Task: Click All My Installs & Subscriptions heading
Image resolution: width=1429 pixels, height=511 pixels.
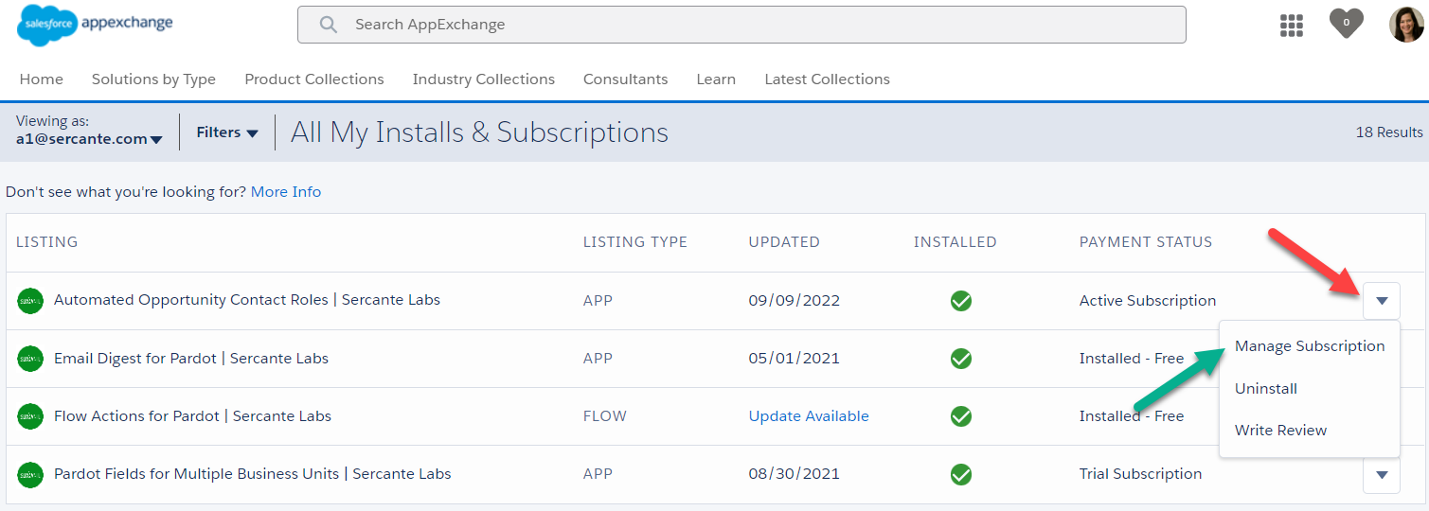Action: pyautogui.click(x=479, y=132)
